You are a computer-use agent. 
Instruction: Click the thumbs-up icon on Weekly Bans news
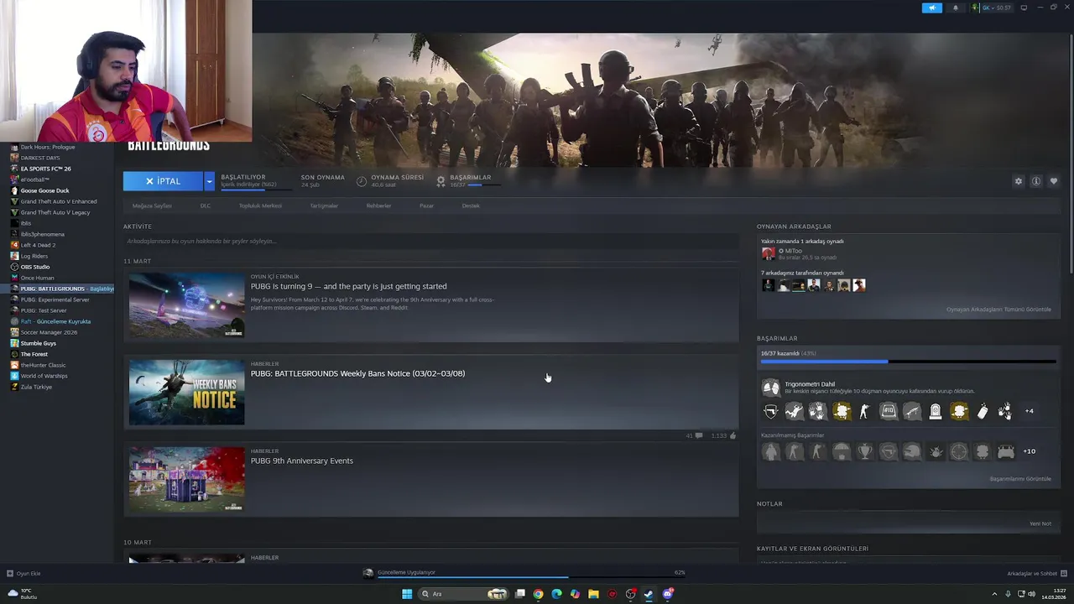pyautogui.click(x=733, y=436)
